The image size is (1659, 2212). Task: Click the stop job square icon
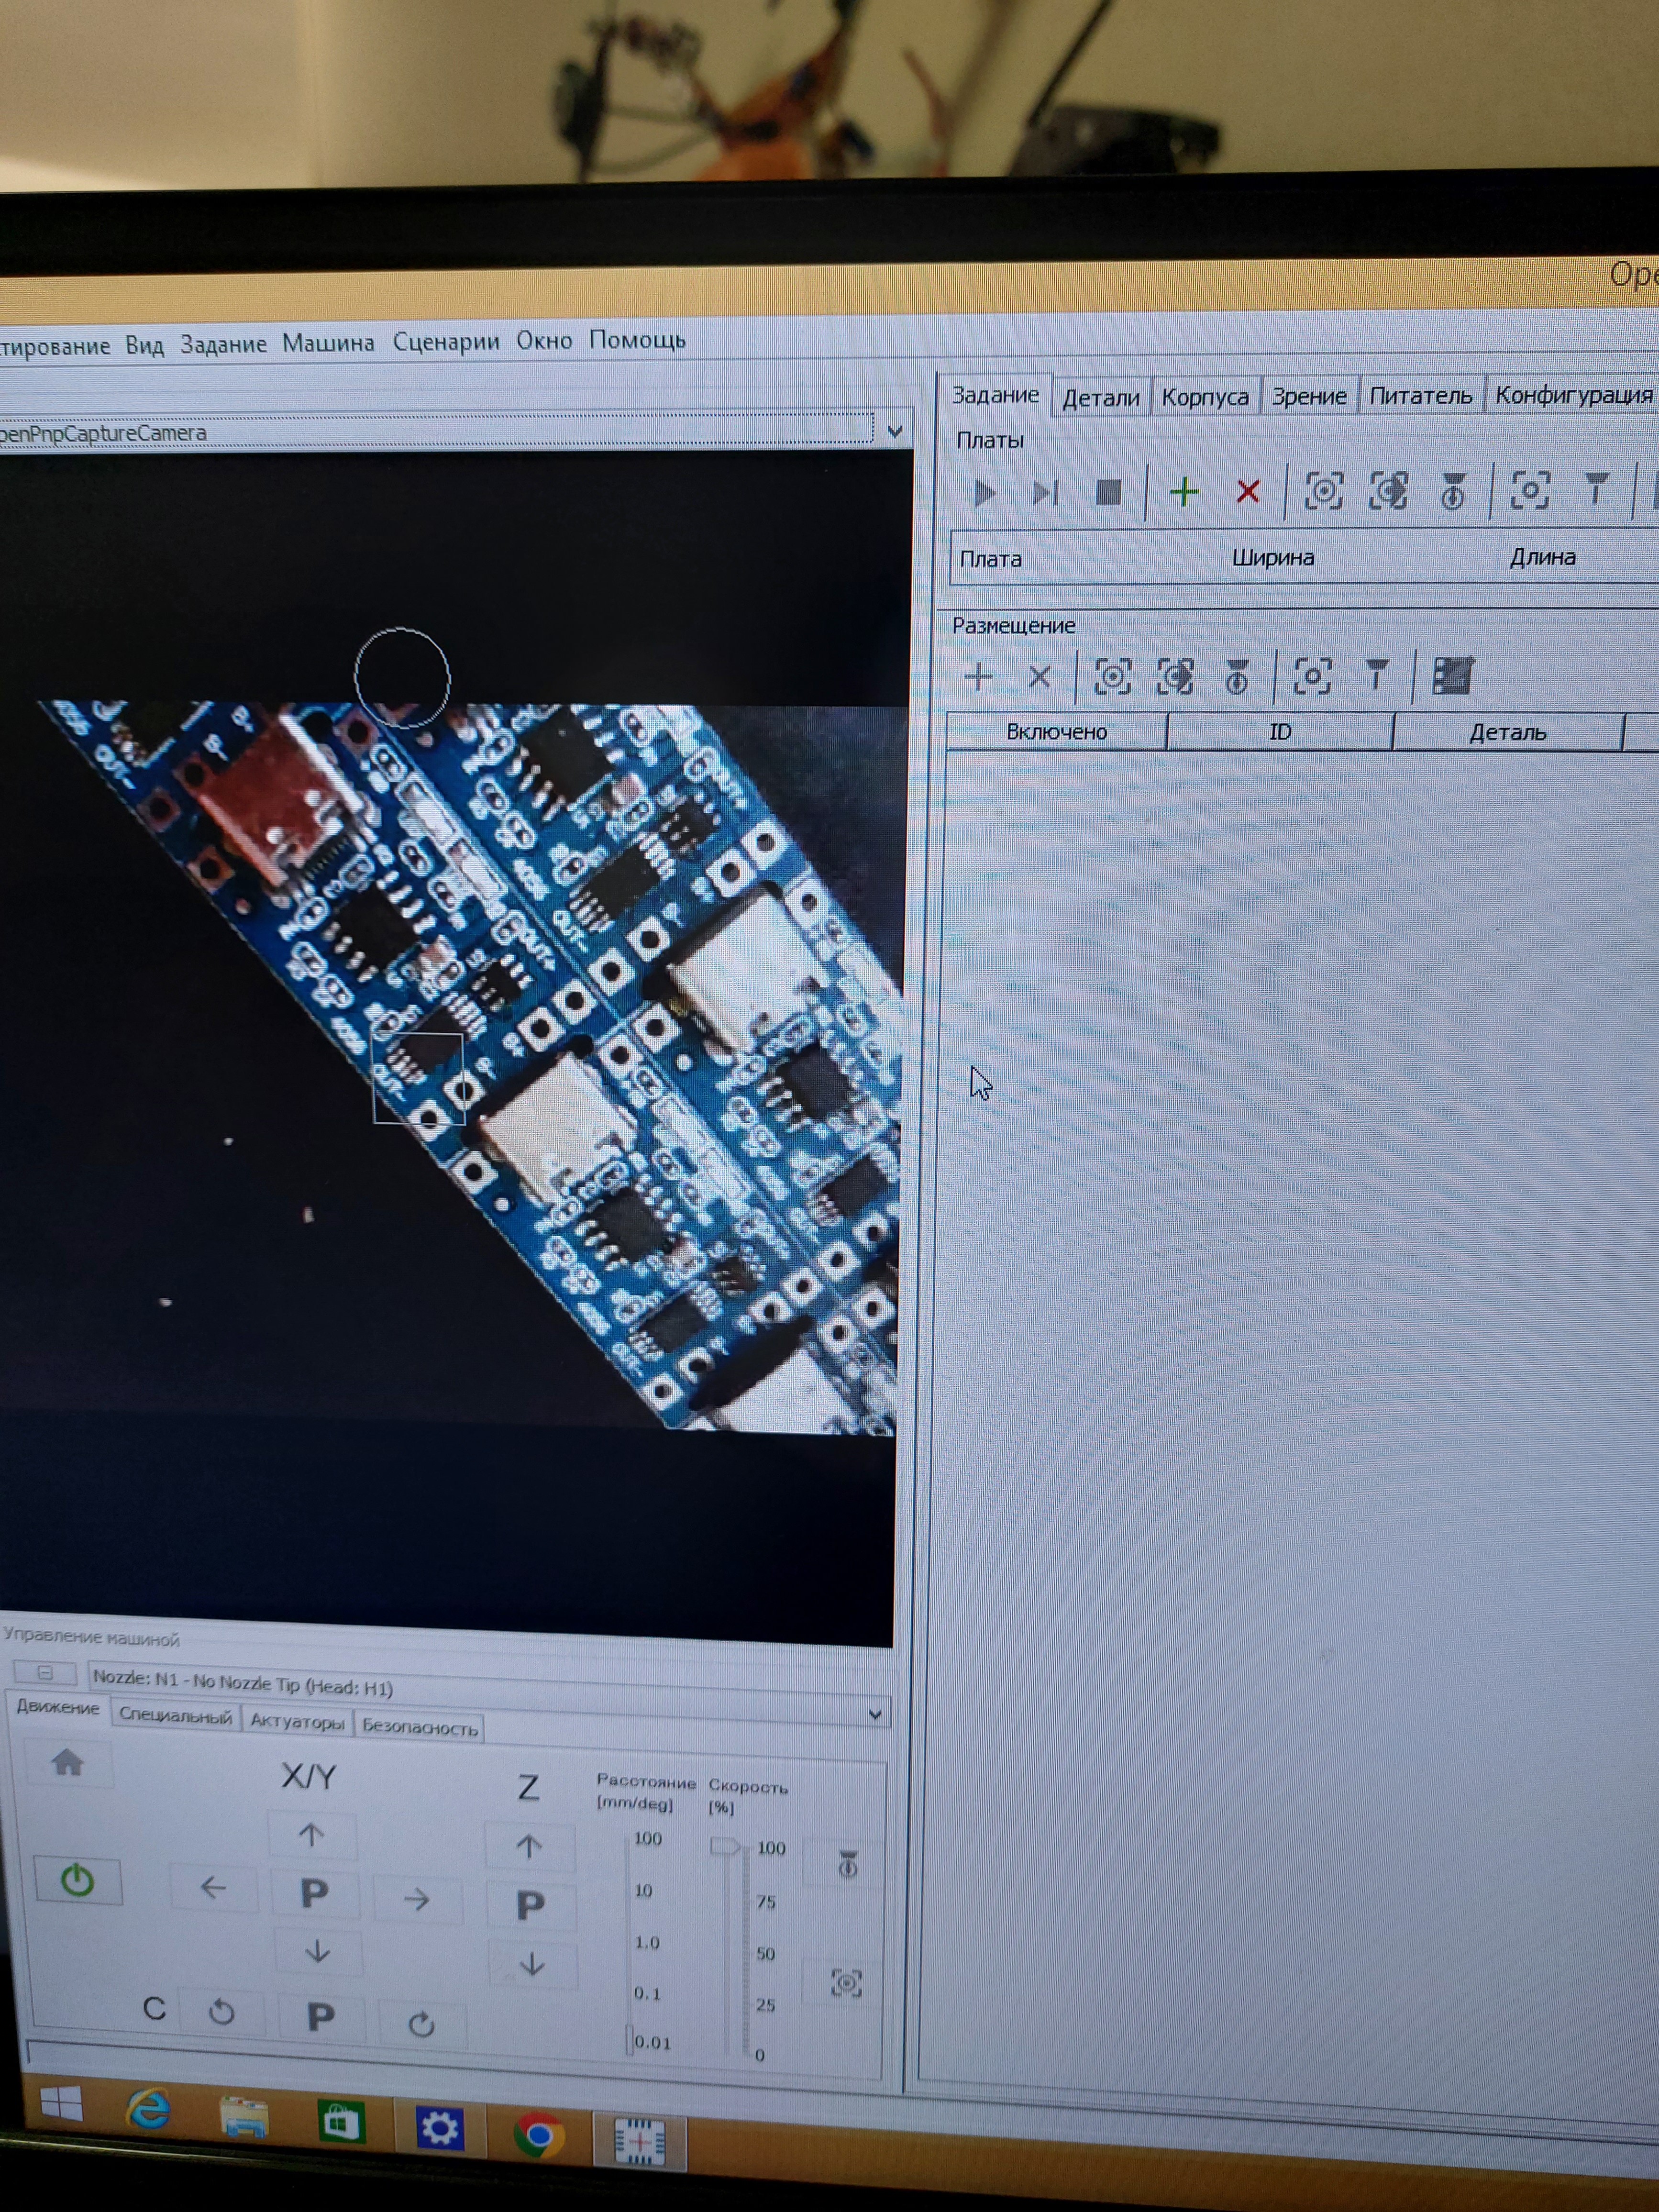pos(1108,492)
